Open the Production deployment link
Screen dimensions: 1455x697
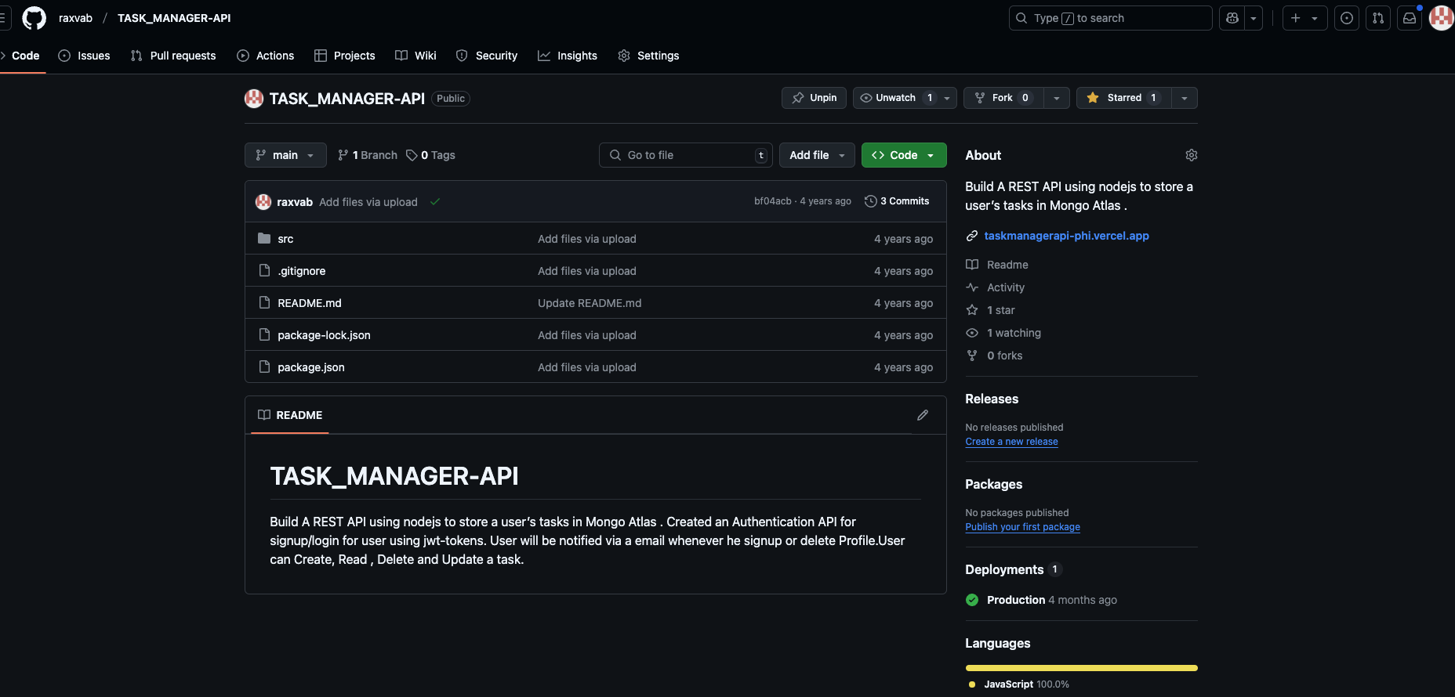(1016, 600)
